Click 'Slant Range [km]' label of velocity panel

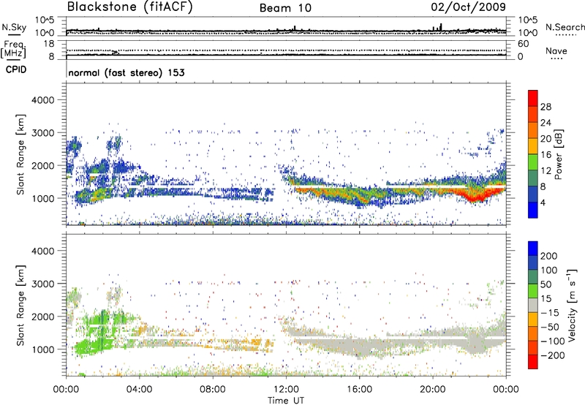(20, 306)
